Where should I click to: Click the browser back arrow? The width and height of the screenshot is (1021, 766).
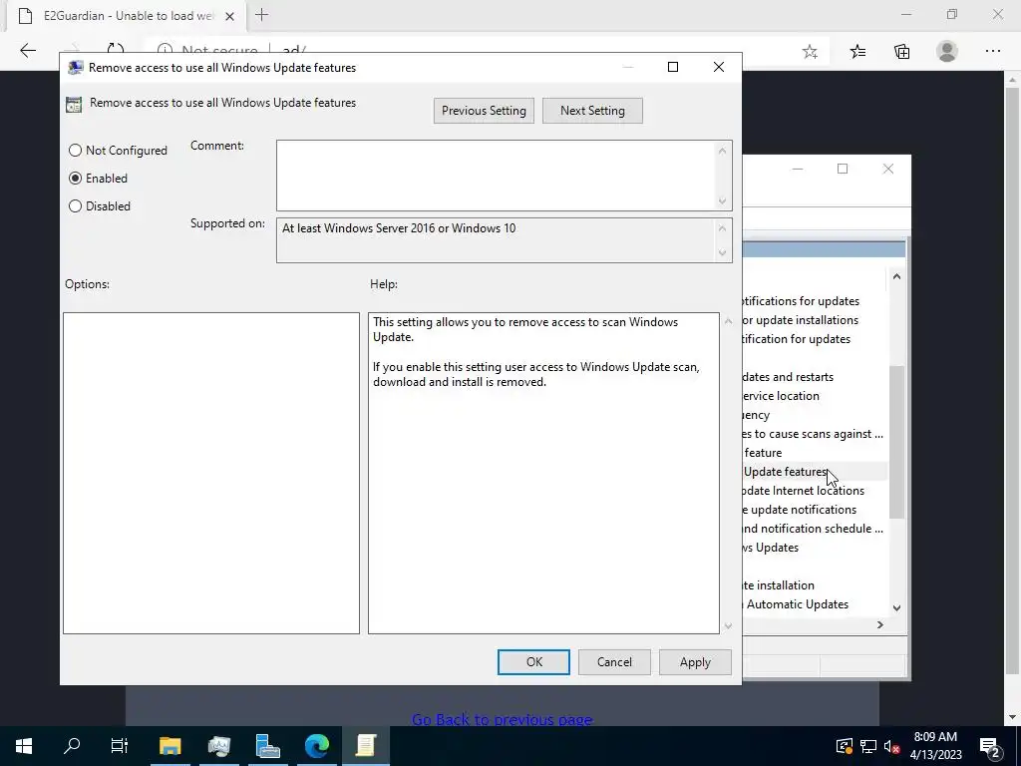click(27, 51)
